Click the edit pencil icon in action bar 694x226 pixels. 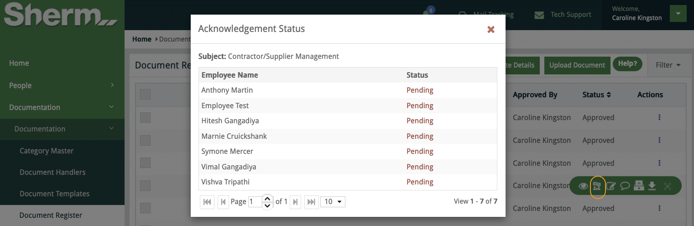(x=611, y=186)
